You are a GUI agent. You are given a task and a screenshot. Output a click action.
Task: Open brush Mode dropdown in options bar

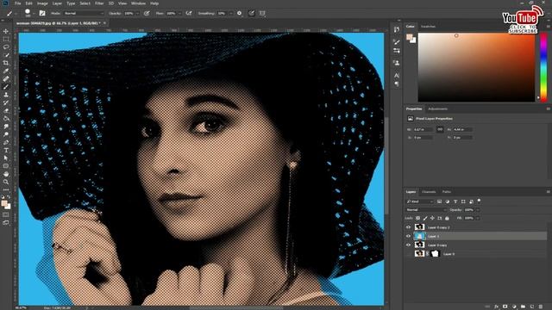point(84,14)
